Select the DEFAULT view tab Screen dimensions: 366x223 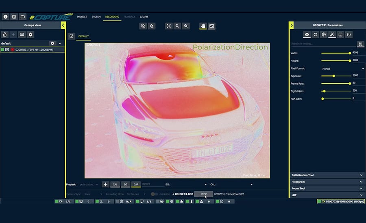coord(83,36)
